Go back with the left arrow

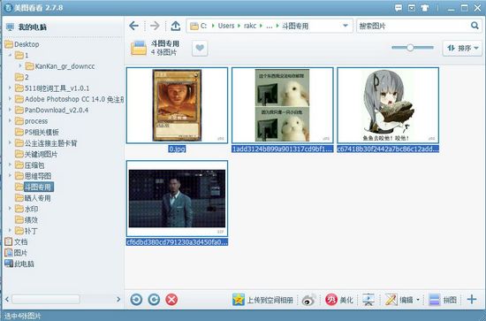point(134,26)
